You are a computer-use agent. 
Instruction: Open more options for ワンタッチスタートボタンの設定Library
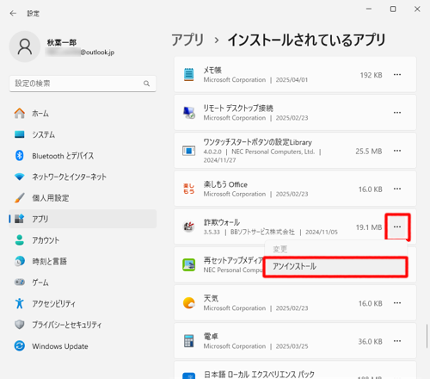tap(397, 151)
